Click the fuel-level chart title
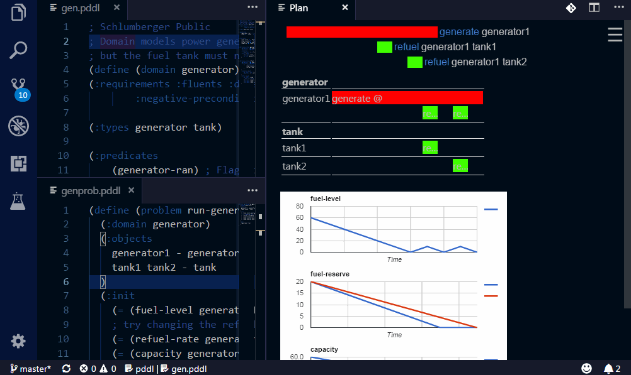Screen dimensions: 631x375 coord(325,198)
